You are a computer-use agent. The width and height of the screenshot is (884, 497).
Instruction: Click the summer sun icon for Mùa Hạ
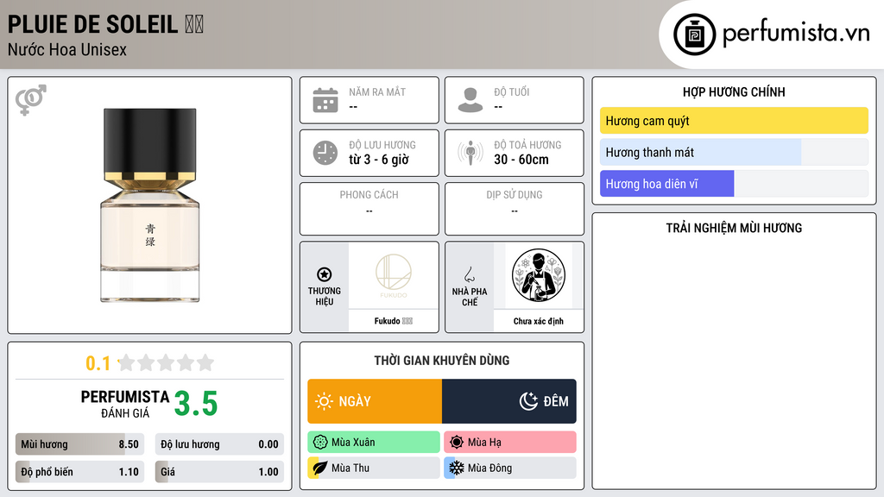(457, 443)
